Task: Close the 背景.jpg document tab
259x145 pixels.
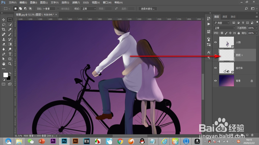Action: pyautogui.click(x=56, y=14)
